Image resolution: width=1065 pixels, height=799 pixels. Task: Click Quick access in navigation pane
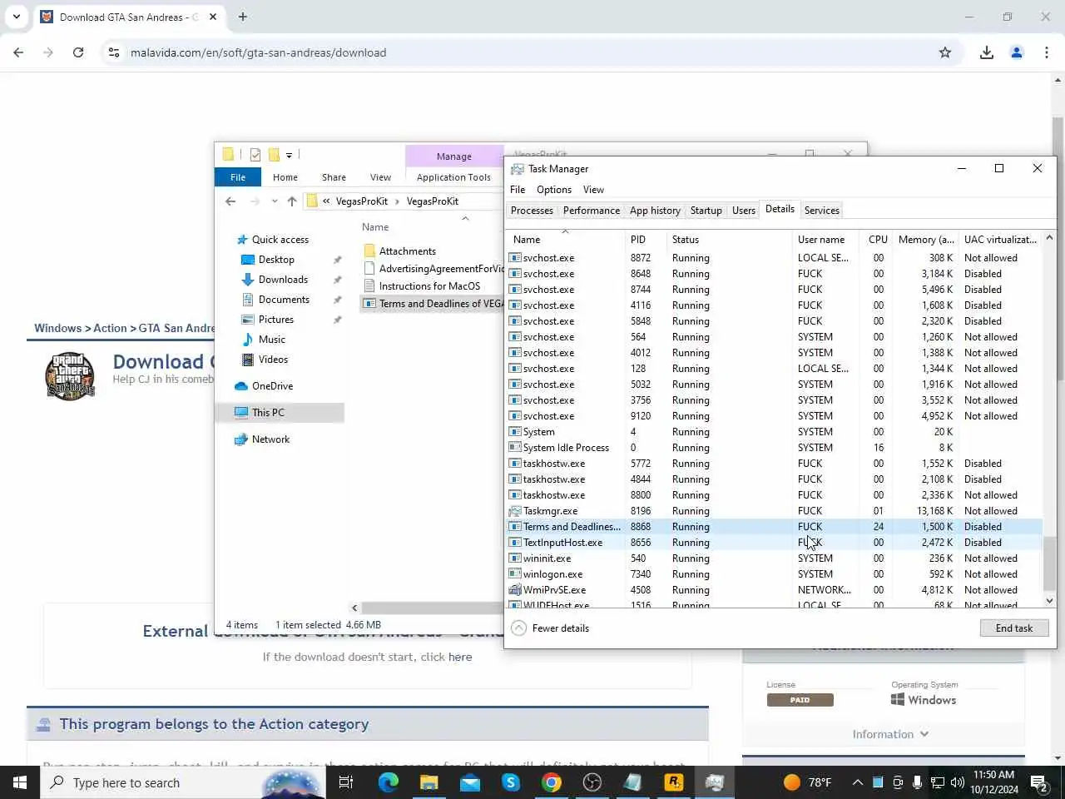(x=280, y=240)
